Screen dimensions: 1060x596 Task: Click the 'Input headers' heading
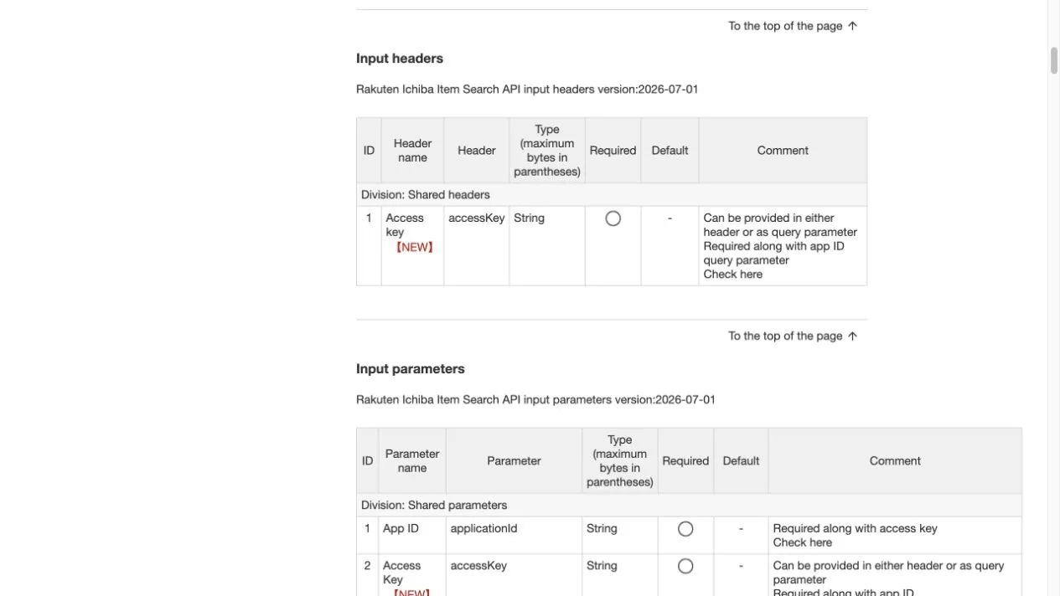tap(400, 59)
